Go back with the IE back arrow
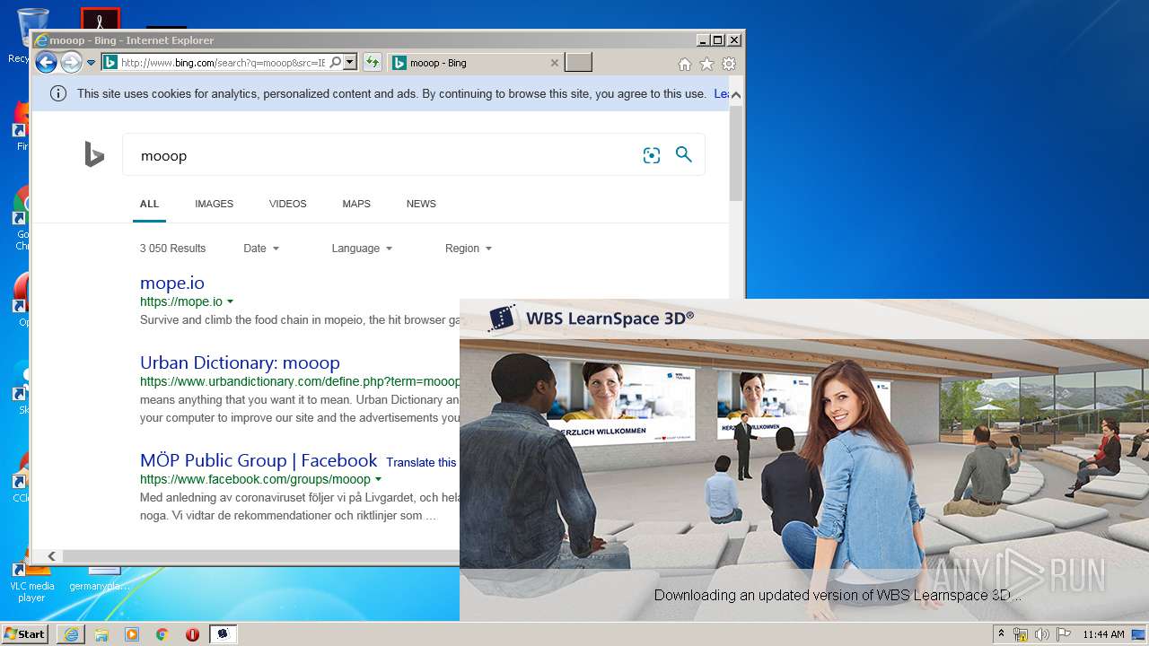 (46, 63)
